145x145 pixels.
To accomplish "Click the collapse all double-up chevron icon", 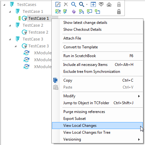I will point(109,4).
